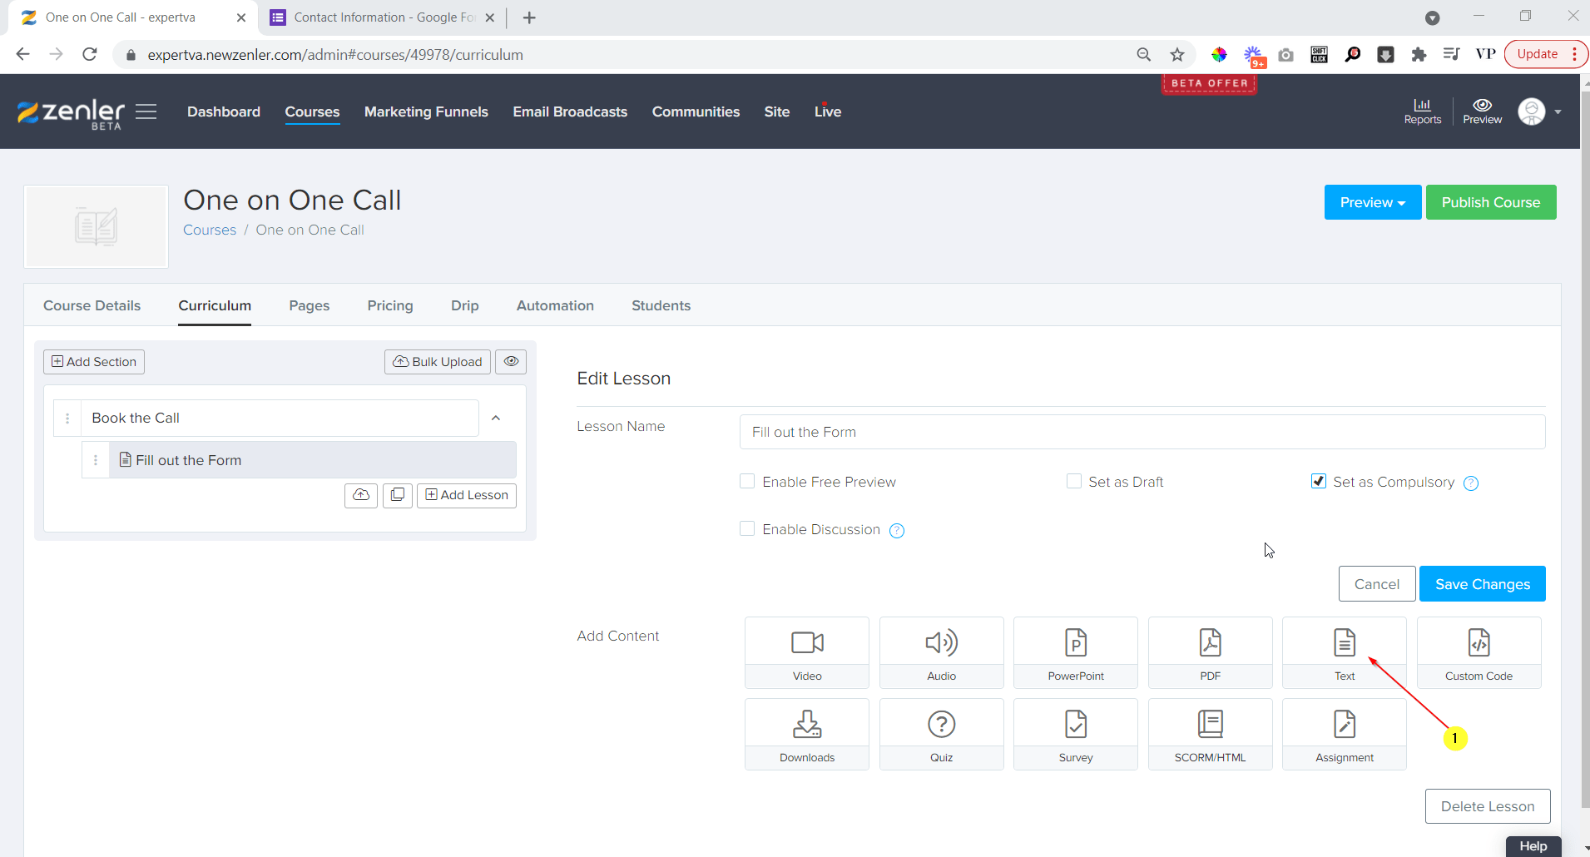Enable Free Preview checkbox
The width and height of the screenshot is (1590, 857).
[747, 482]
